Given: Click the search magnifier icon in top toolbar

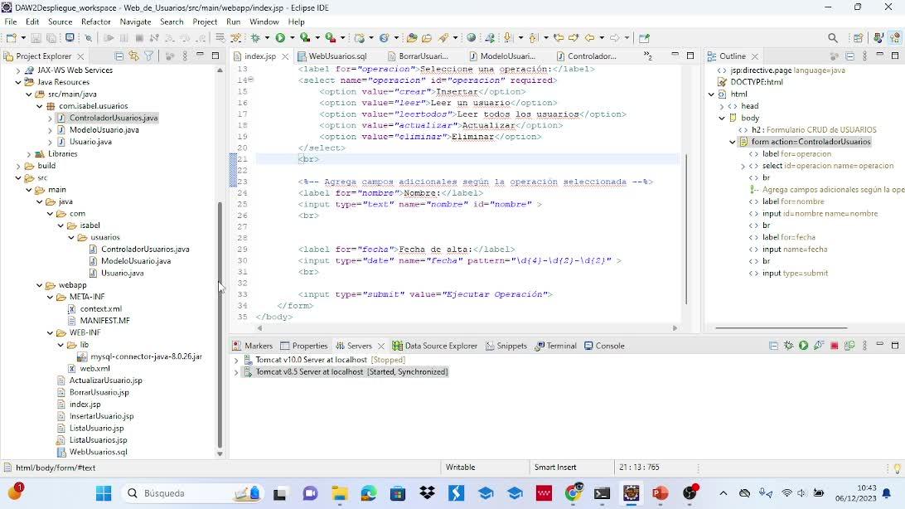Looking at the screenshot, I should (x=833, y=37).
